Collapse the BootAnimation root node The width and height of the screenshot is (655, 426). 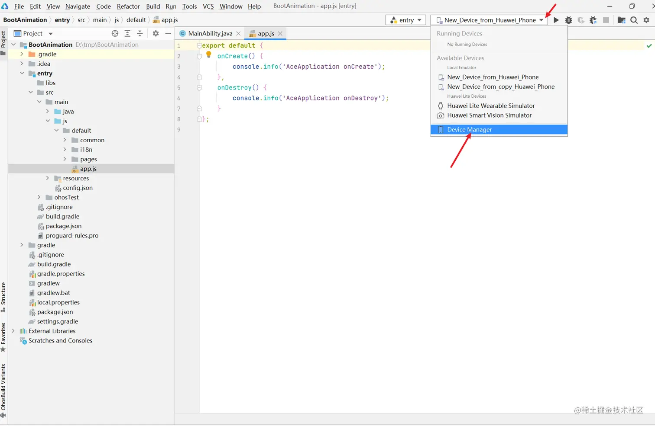point(13,45)
